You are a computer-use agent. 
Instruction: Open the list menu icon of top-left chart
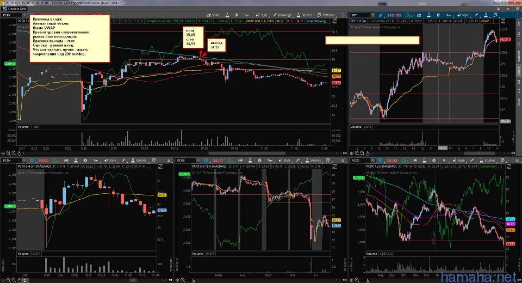[343, 15]
